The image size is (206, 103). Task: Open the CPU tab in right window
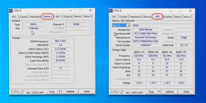[114, 17]
